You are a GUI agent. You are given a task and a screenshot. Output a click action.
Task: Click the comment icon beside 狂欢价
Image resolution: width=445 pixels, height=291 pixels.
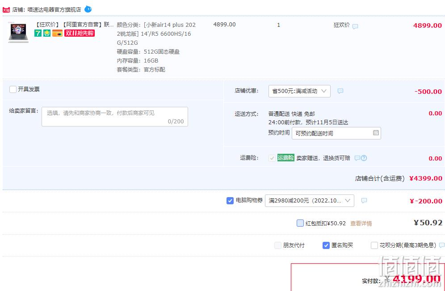(355, 26)
